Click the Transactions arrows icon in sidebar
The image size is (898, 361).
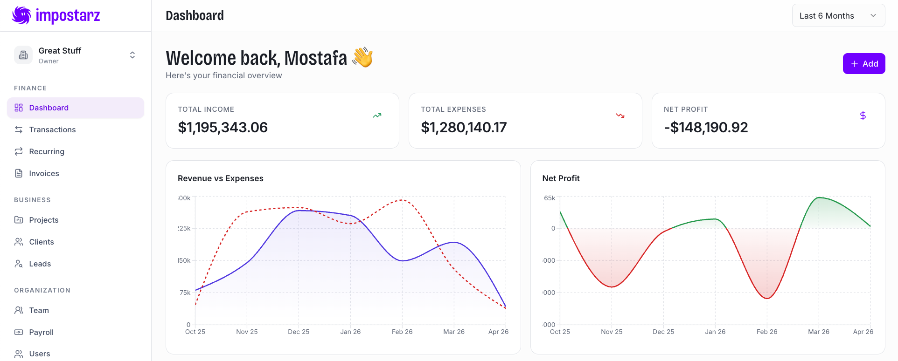coord(19,129)
